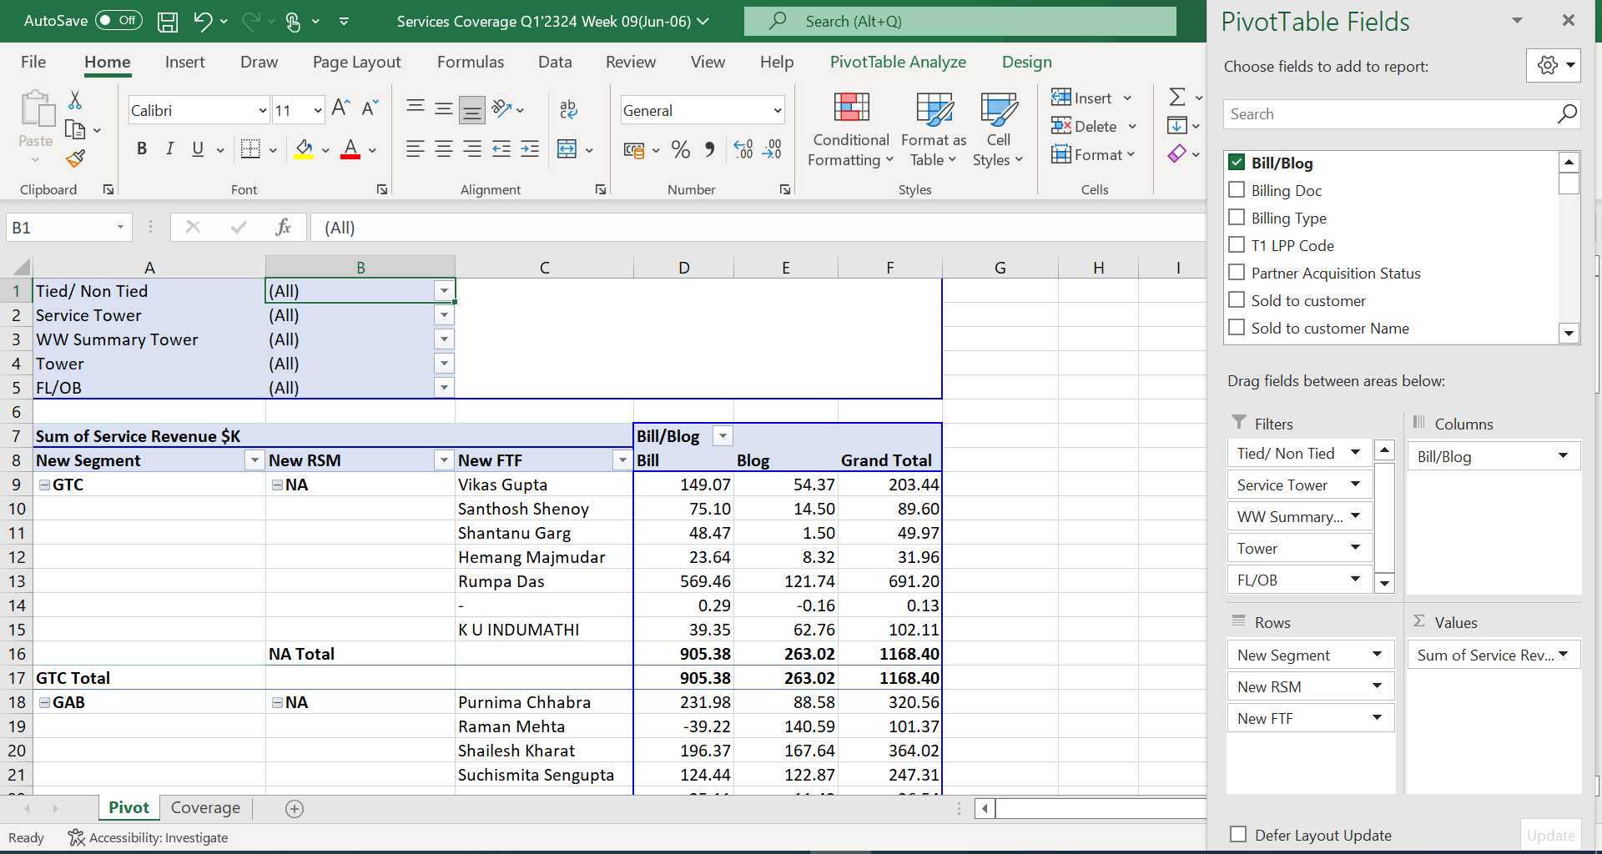The height and width of the screenshot is (854, 1602).
Task: Collapse the GTC segment group
Action: [45, 485]
